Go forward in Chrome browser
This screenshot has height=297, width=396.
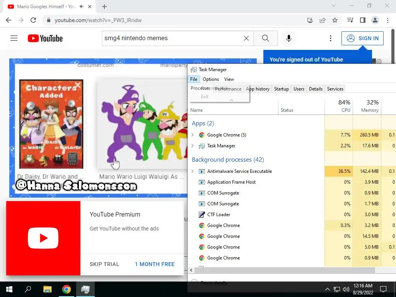(x=21, y=20)
